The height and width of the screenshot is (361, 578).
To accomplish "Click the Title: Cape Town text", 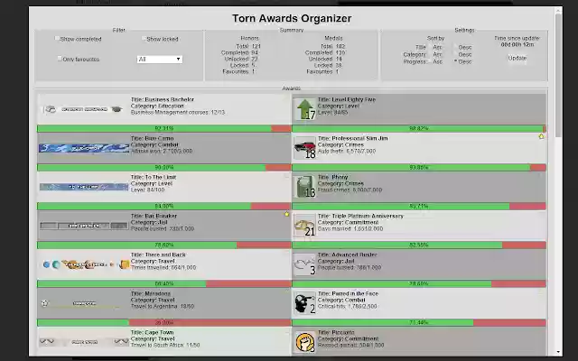I will [152, 332].
